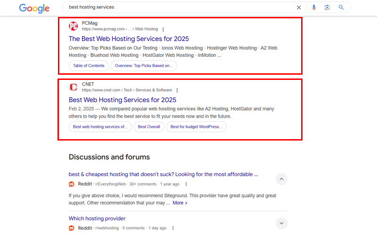Click the More link in the Reddit snippet
This screenshot has width=377, height=235.
click(180, 203)
